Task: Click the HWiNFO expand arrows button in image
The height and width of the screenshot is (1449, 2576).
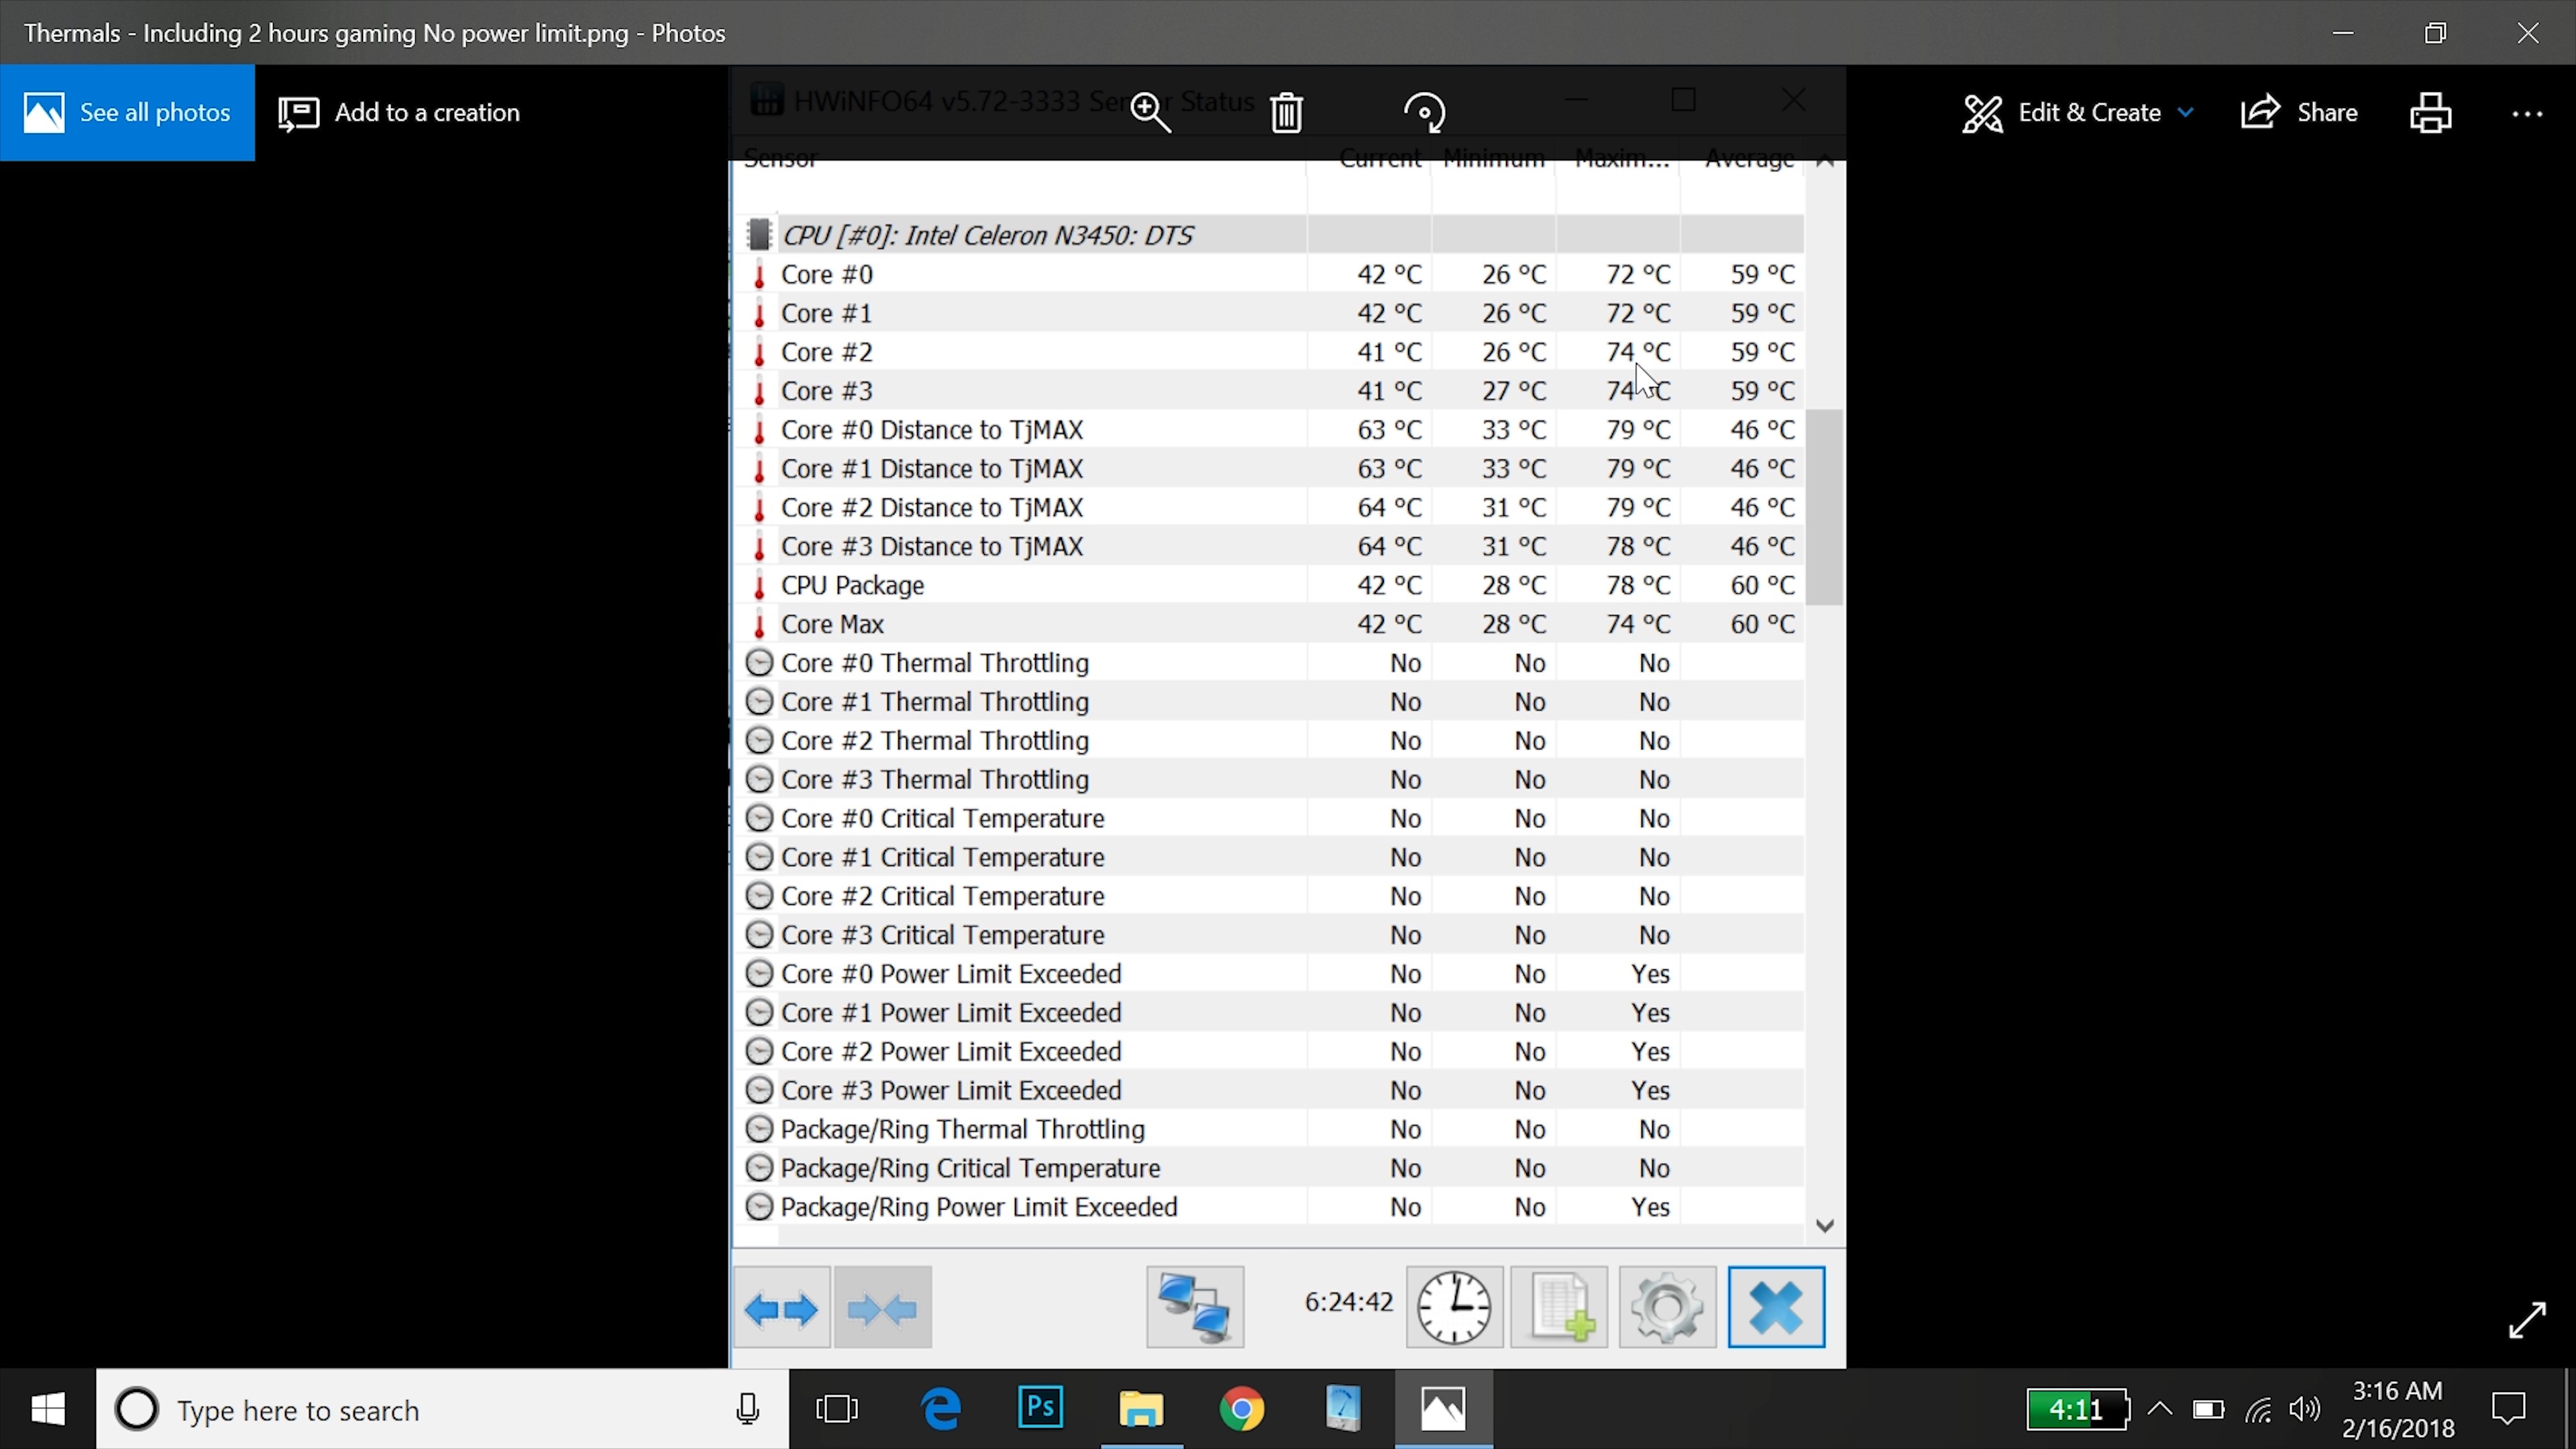Action: (781, 1307)
